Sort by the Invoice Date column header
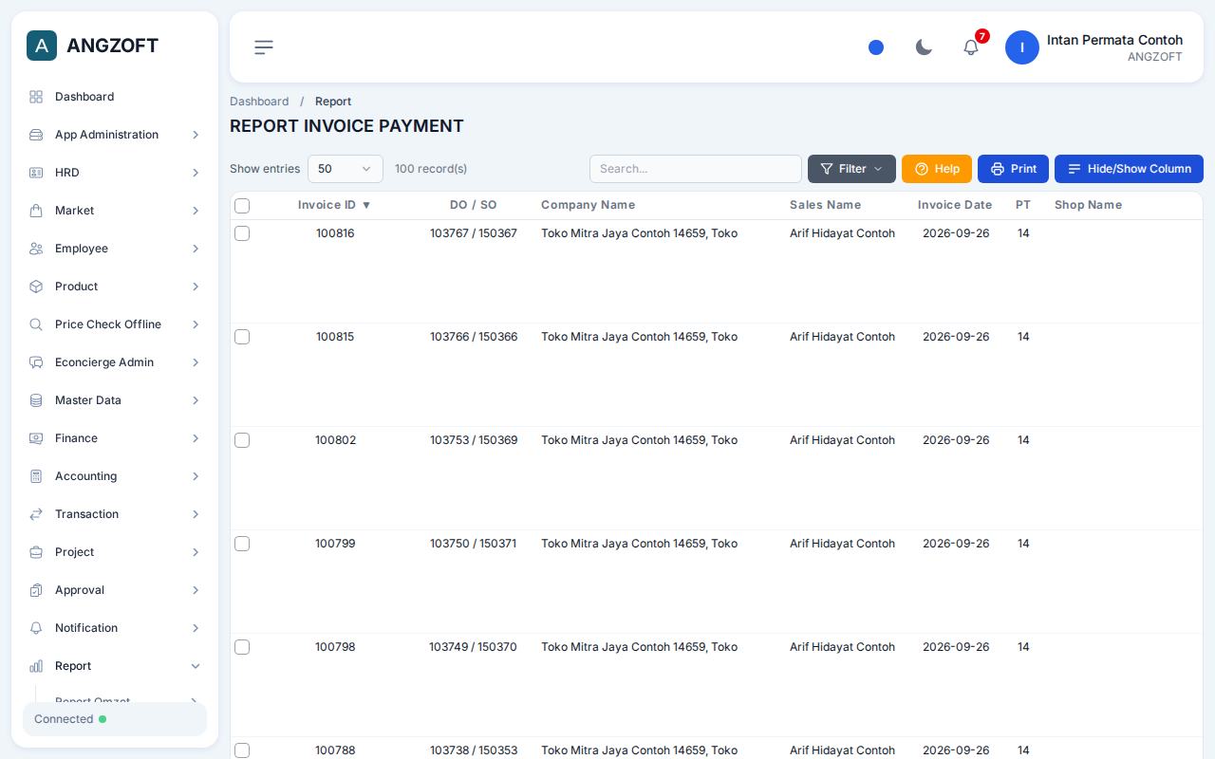The height and width of the screenshot is (759, 1215). [x=955, y=205]
